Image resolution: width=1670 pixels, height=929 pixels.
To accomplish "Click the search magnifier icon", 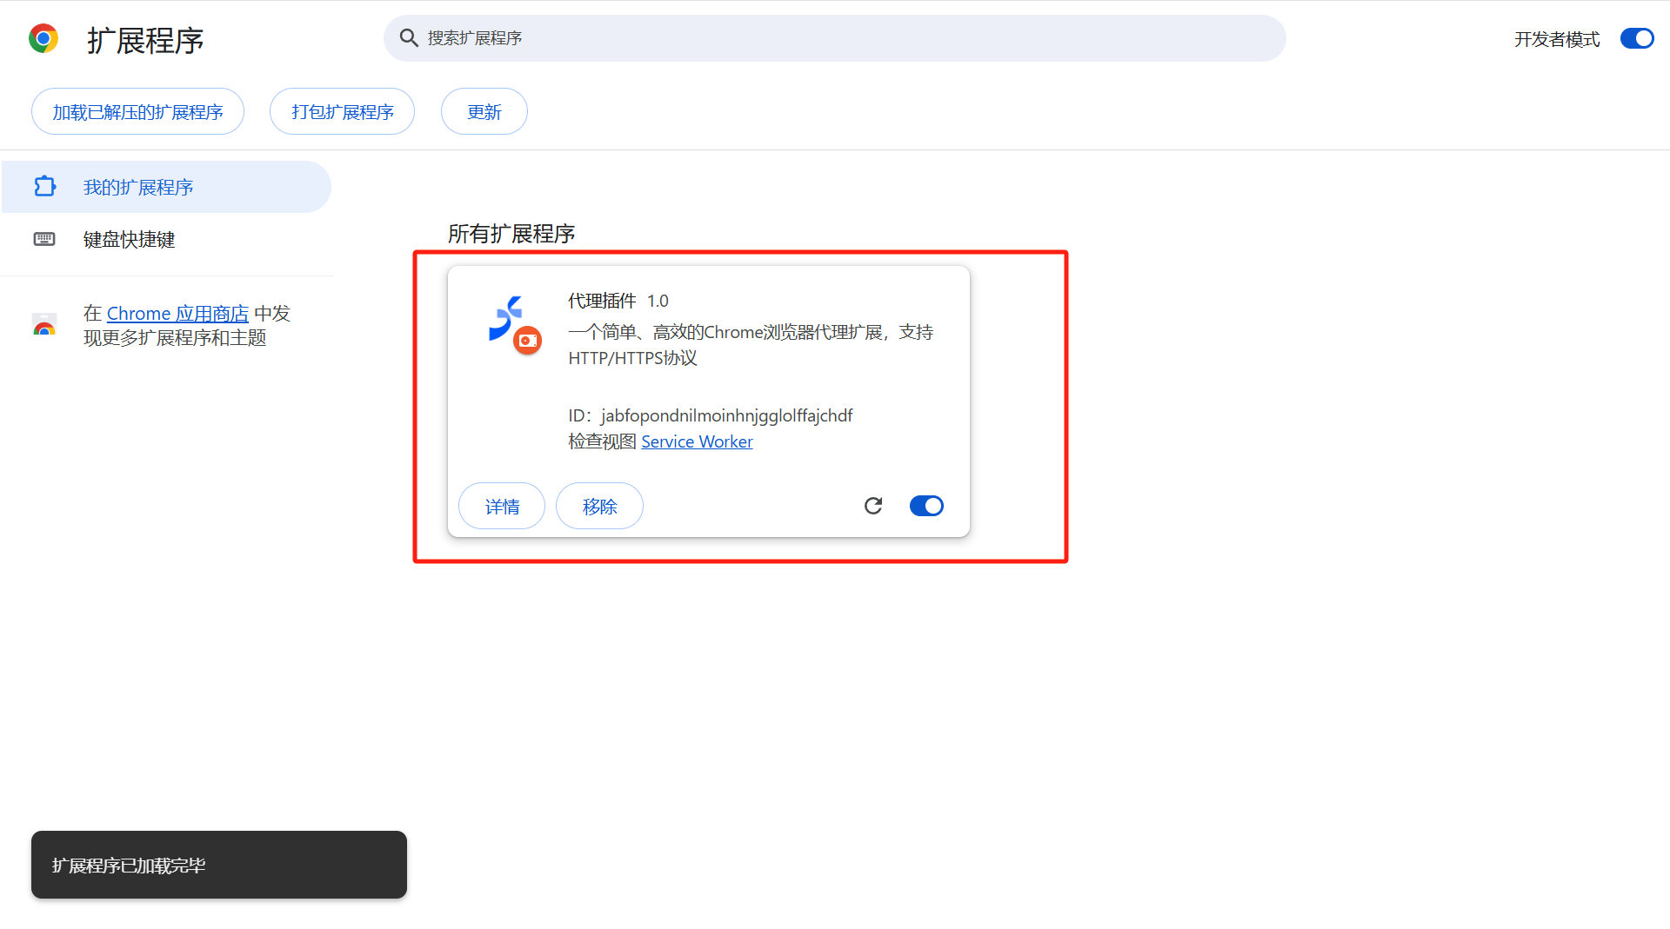I will [x=408, y=38].
